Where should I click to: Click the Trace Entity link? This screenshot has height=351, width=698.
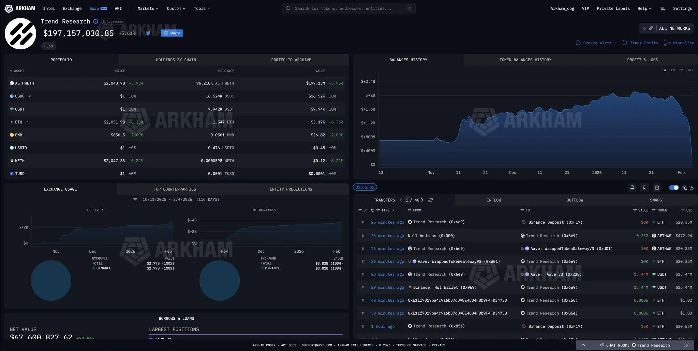coord(640,43)
